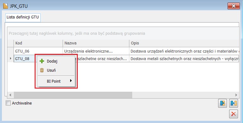Click the row indicator arrow for GTU_08
Image resolution: width=243 pixels, height=123 pixels.
10,59
